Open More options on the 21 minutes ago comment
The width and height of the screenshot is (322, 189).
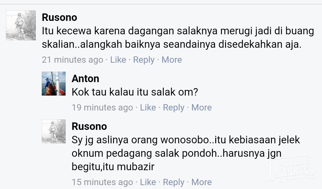click(172, 60)
